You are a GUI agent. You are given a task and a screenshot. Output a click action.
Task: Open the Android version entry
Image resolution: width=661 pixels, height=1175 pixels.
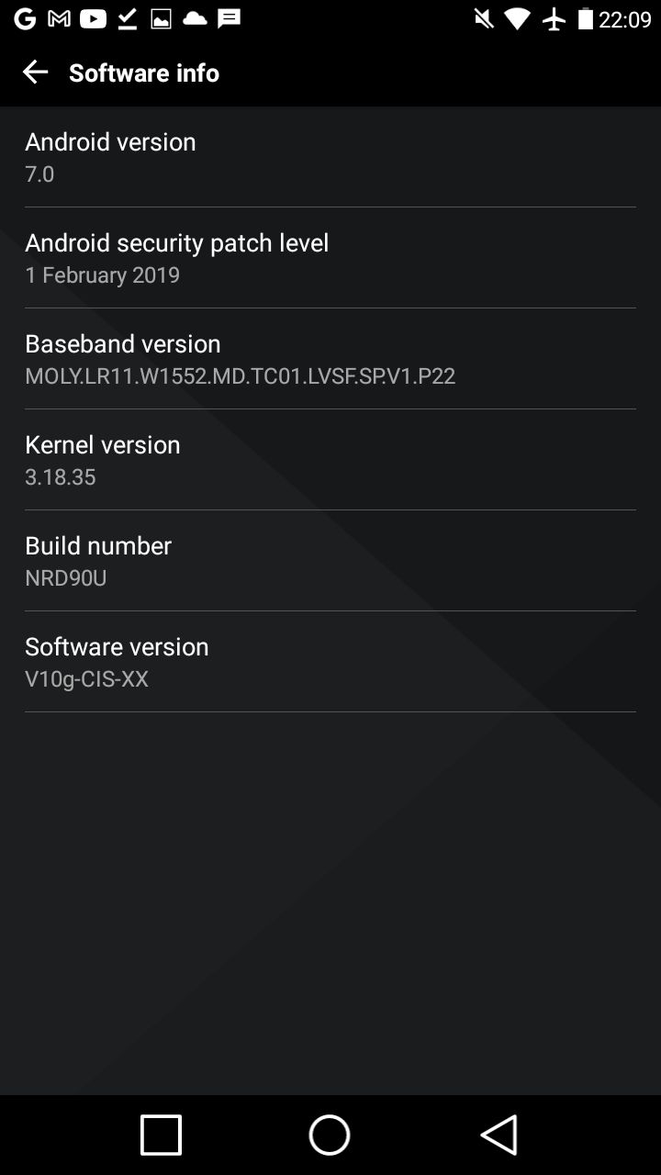[330, 157]
